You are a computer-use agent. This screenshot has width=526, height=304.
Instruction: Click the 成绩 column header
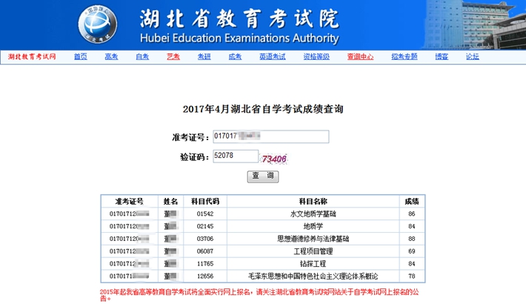pyautogui.click(x=410, y=201)
